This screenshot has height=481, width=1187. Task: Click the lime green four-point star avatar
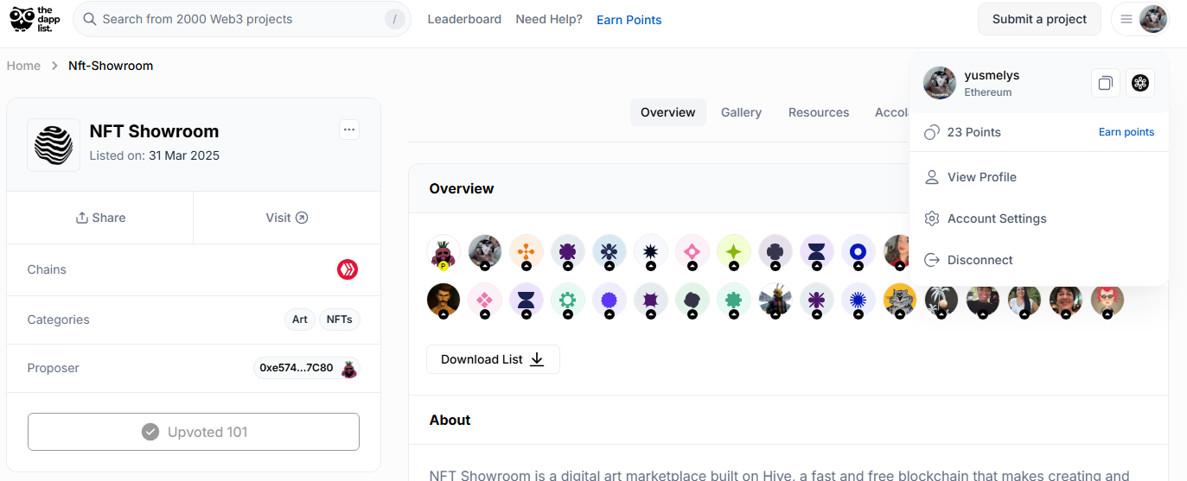coord(734,252)
